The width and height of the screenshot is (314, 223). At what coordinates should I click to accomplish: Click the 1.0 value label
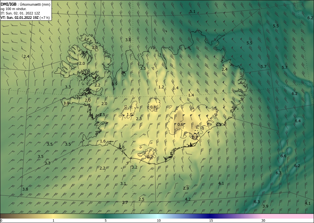130,114
